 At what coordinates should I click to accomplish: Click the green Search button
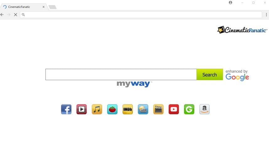[x=210, y=75]
